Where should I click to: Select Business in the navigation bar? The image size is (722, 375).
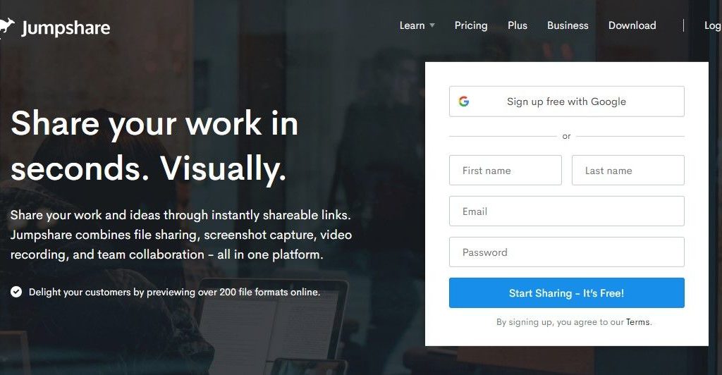point(568,25)
